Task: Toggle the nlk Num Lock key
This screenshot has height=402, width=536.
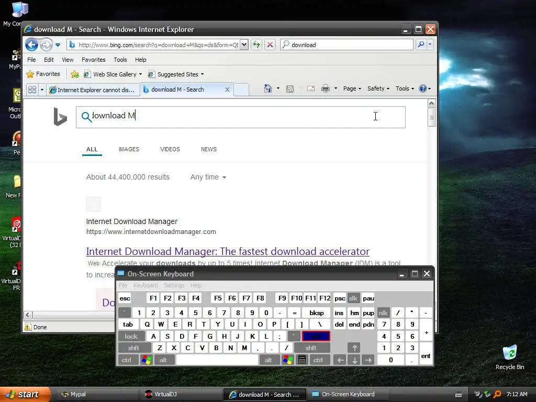Action: [383, 313]
